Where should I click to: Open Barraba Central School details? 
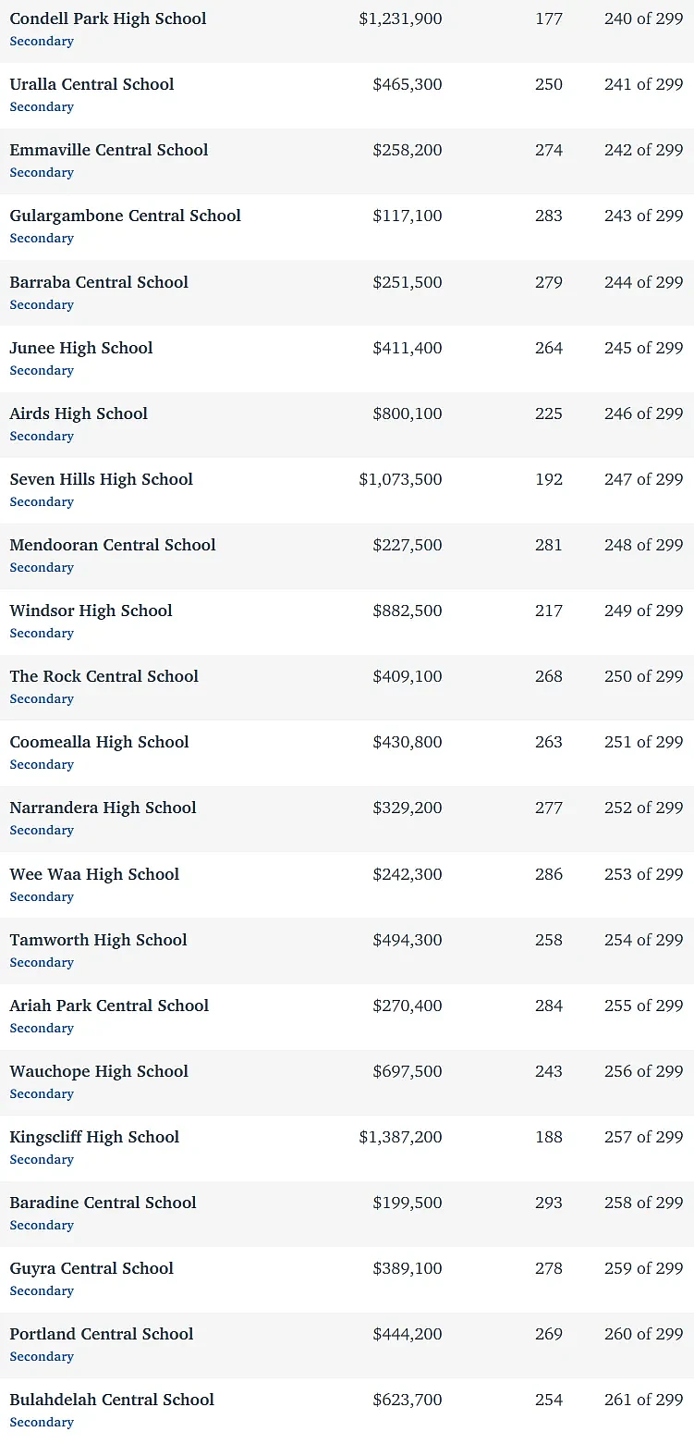click(99, 282)
